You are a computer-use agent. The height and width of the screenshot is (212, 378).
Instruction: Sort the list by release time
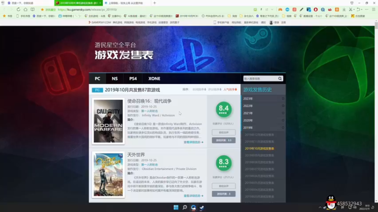pos(199,90)
